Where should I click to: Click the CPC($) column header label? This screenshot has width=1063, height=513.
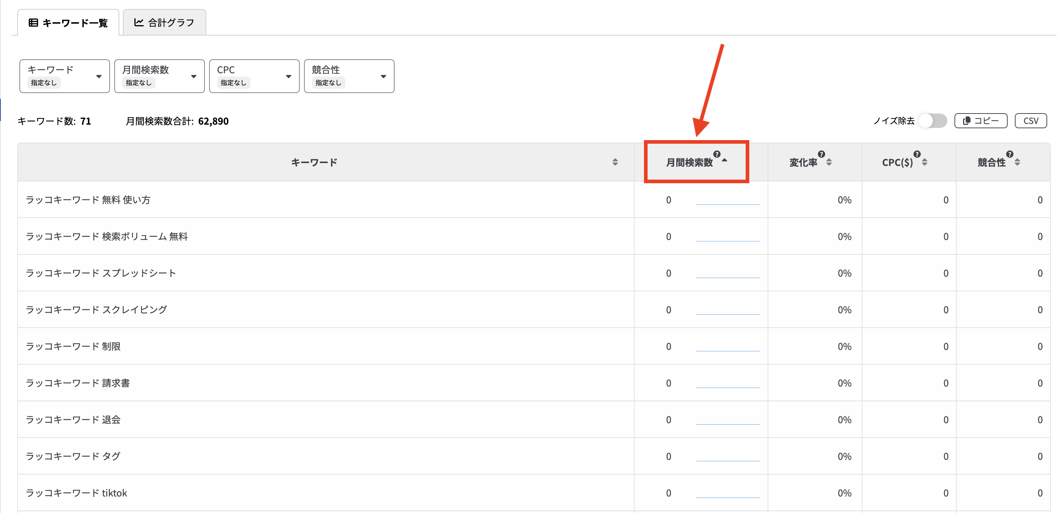coord(898,162)
